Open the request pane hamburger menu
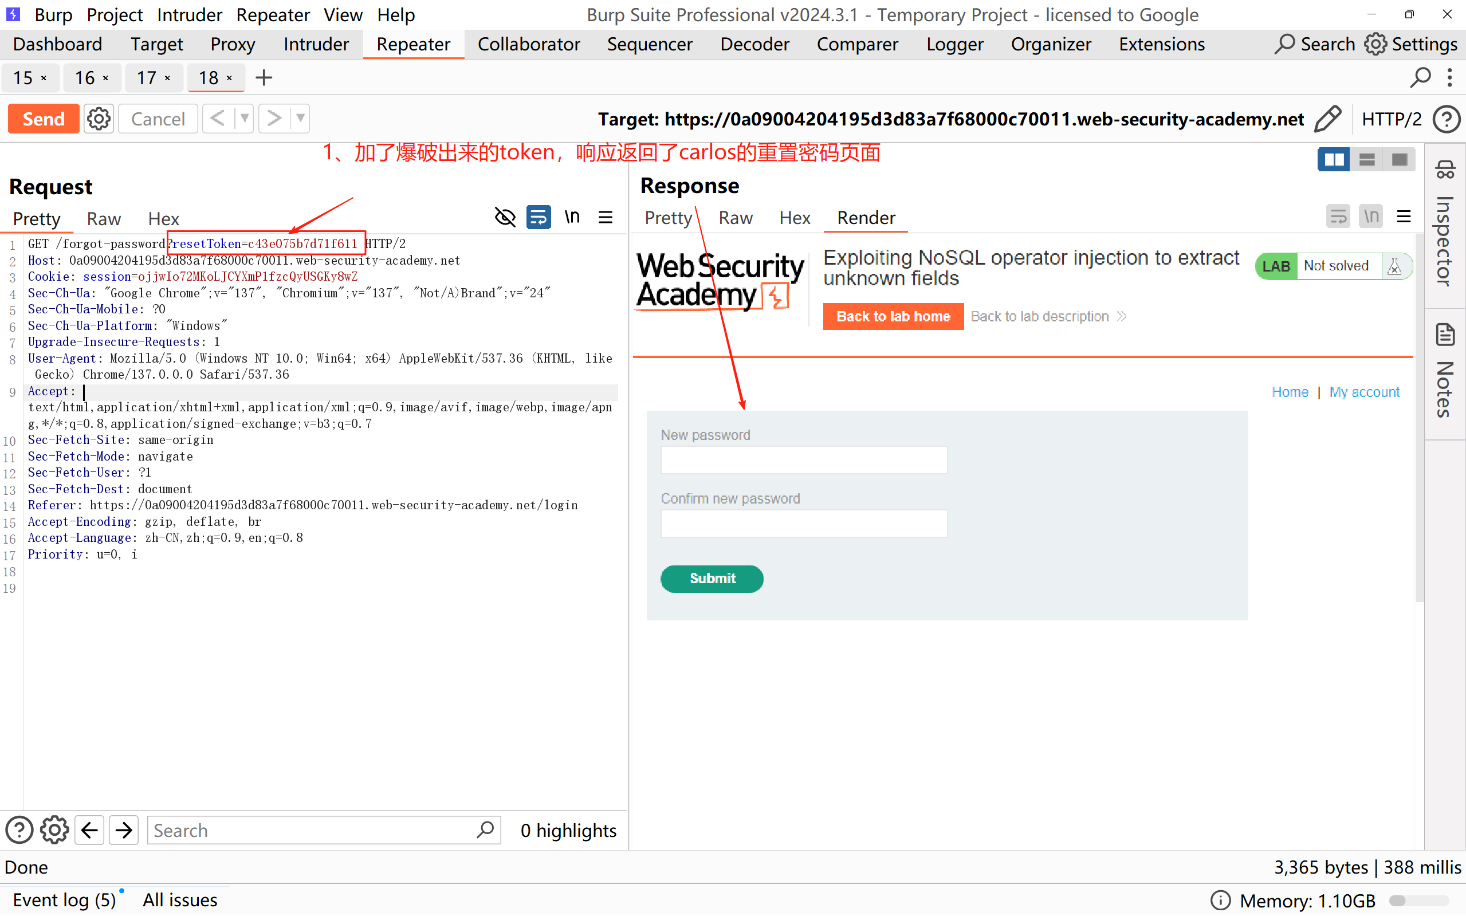 pyautogui.click(x=605, y=217)
